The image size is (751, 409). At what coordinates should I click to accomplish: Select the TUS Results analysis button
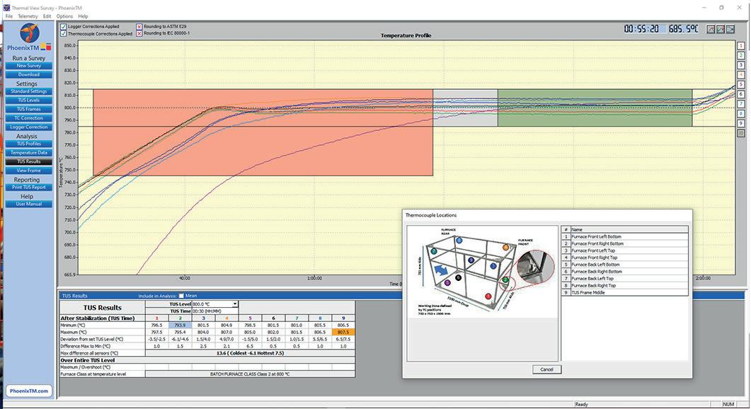(x=29, y=162)
